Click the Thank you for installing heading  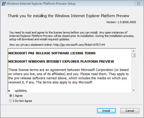tap(68, 16)
